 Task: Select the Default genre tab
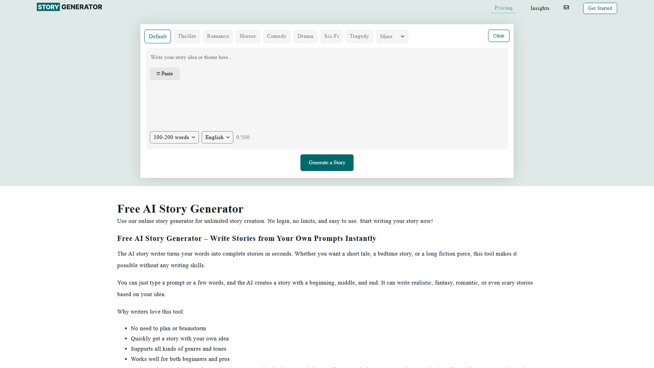click(x=157, y=36)
